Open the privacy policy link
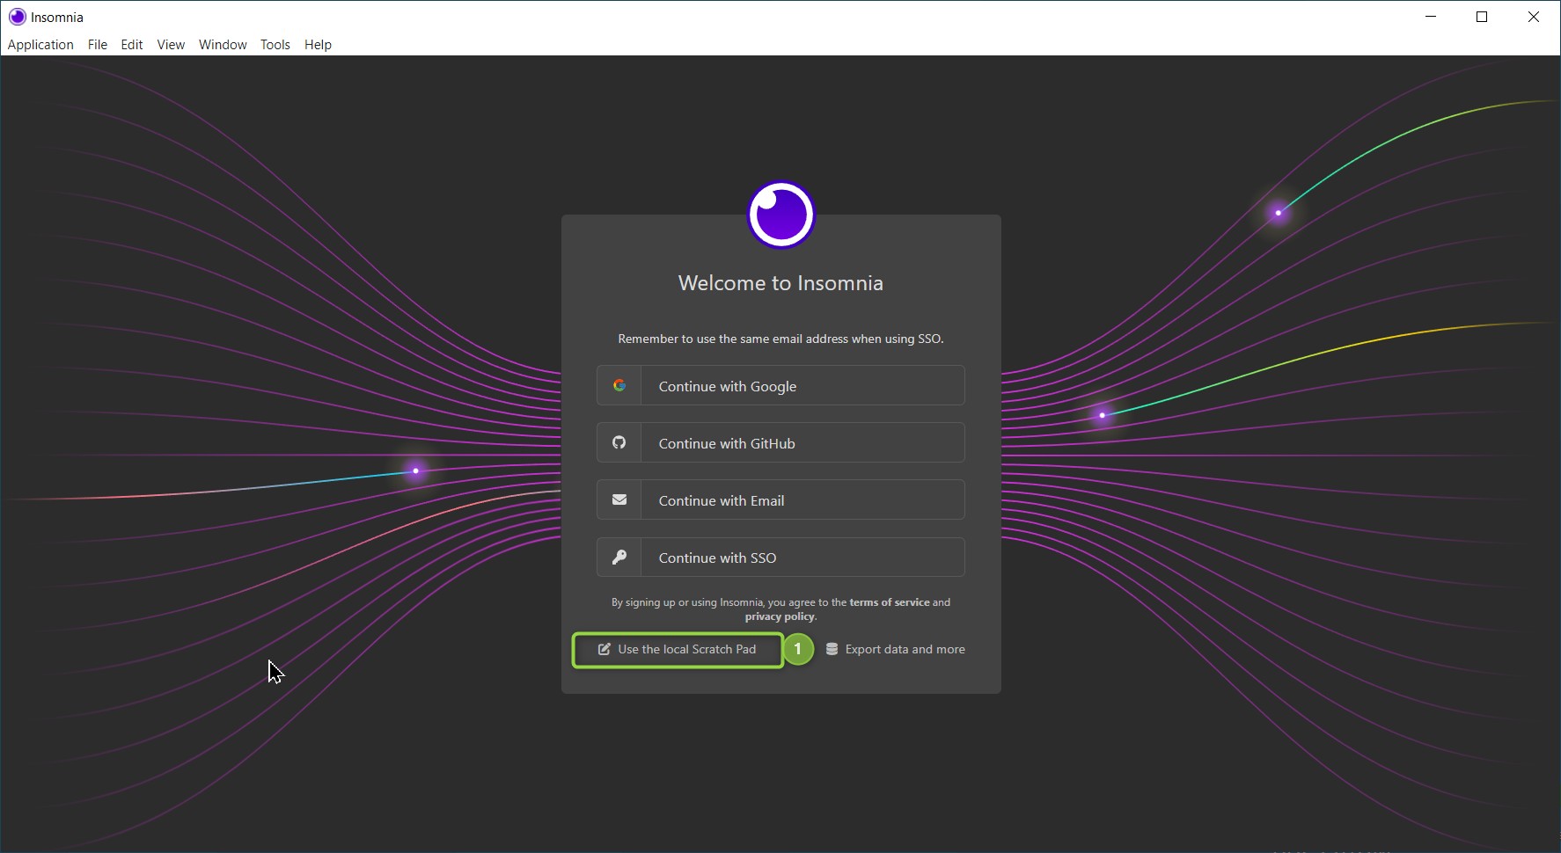Viewport: 1561px width, 853px height. click(x=780, y=616)
